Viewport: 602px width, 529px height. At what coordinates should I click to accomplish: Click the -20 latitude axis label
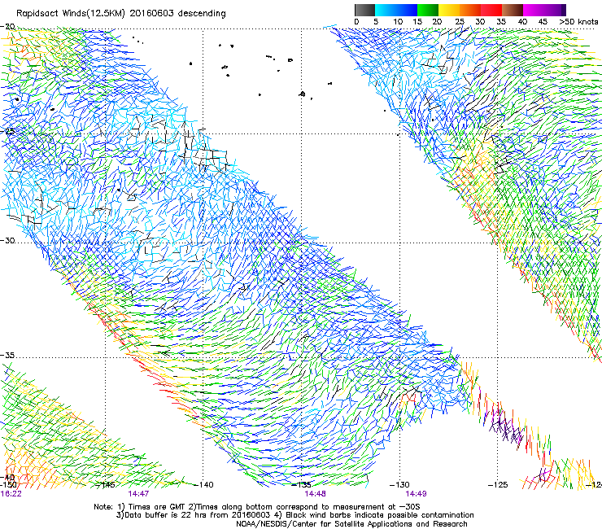coord(8,27)
